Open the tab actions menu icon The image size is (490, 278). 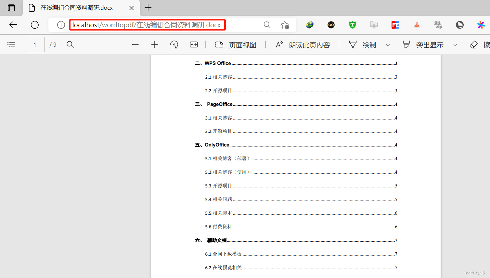click(11, 8)
